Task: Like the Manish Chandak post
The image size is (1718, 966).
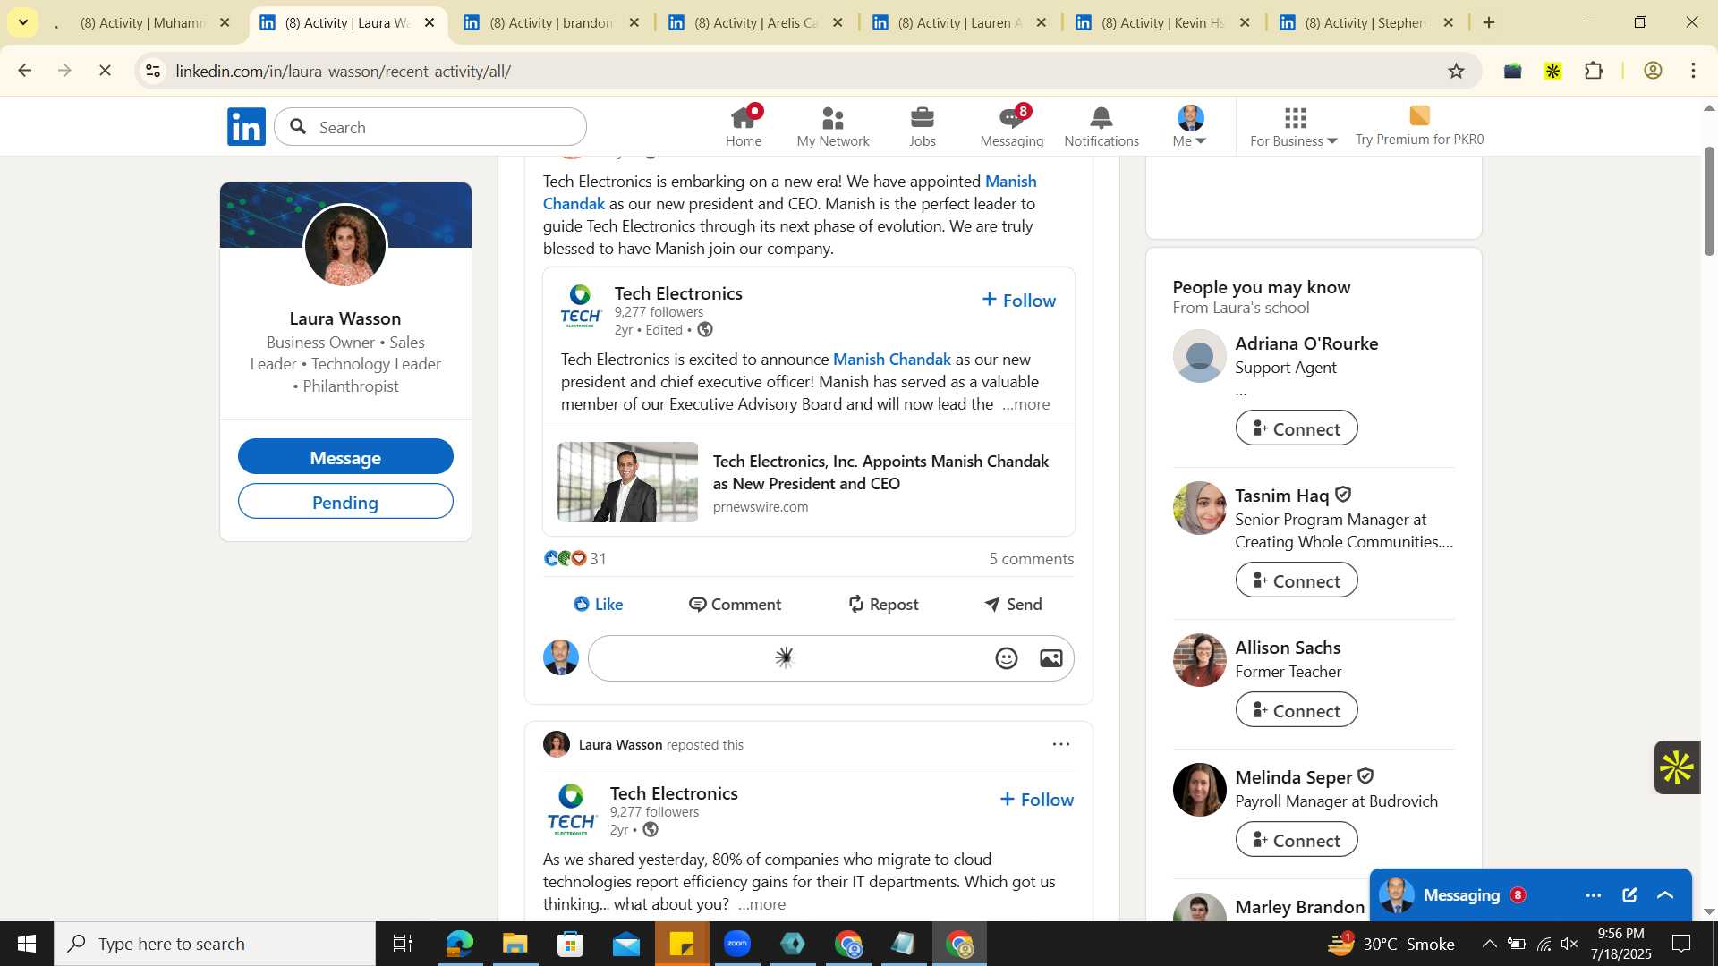Action: point(598,604)
